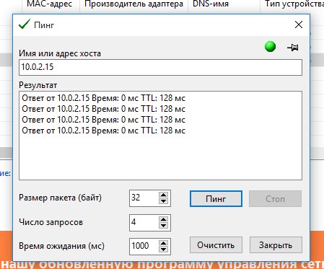The width and height of the screenshot is (324, 269).
Task: Click the green checkmark icon in the title bar
Action: (x=25, y=25)
